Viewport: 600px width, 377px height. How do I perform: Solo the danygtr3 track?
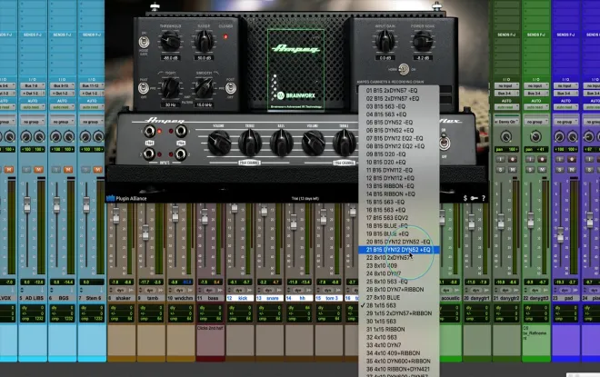[530, 169]
